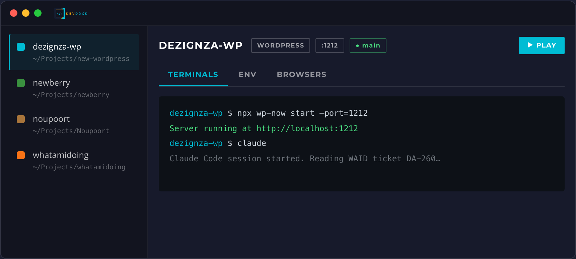Switch to the Env tab

point(247,75)
